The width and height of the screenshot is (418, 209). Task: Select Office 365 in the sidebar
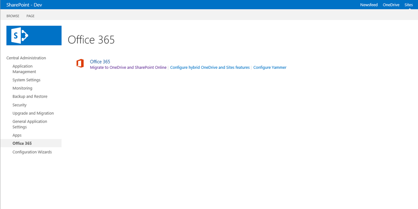click(31, 144)
